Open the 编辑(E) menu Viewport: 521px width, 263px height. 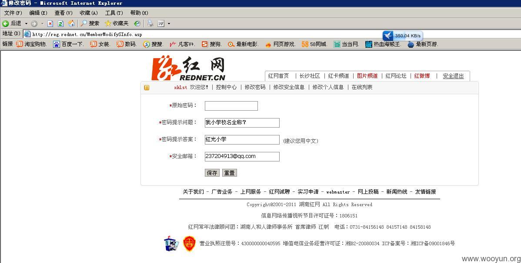pyautogui.click(x=38, y=13)
